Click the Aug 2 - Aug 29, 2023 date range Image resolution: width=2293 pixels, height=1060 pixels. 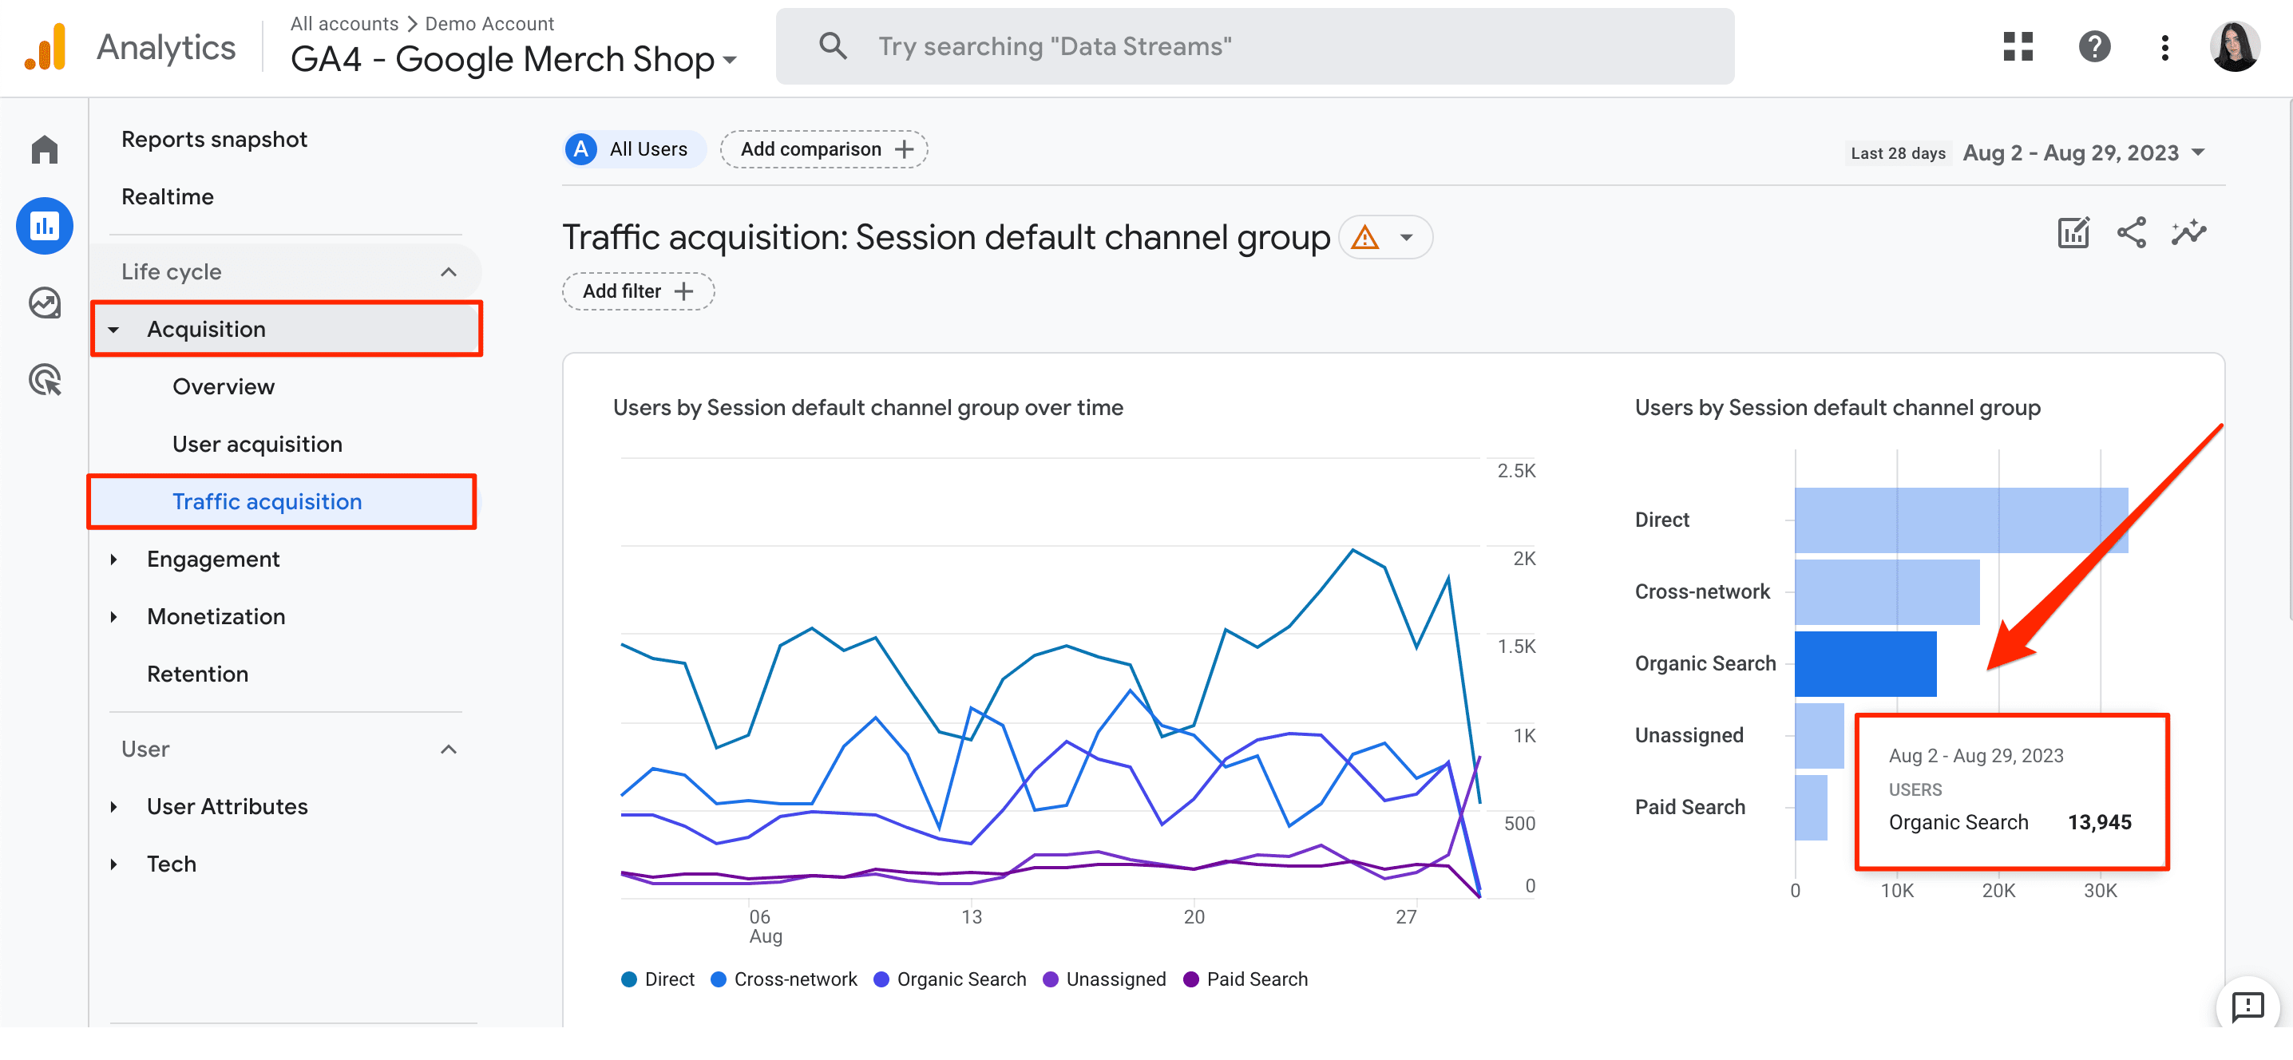(2070, 152)
